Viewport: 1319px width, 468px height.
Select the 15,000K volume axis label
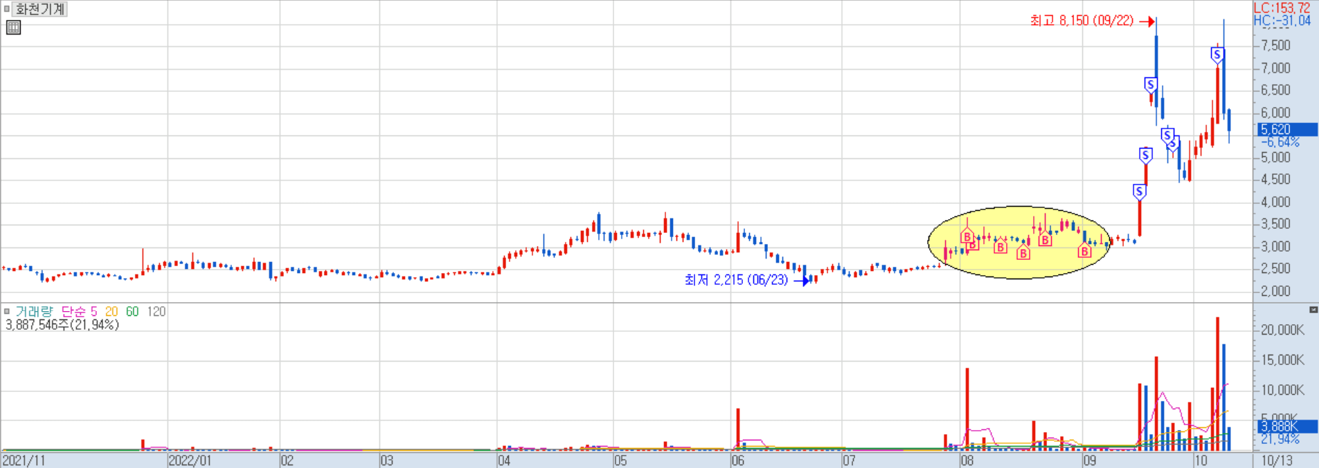click(1282, 359)
